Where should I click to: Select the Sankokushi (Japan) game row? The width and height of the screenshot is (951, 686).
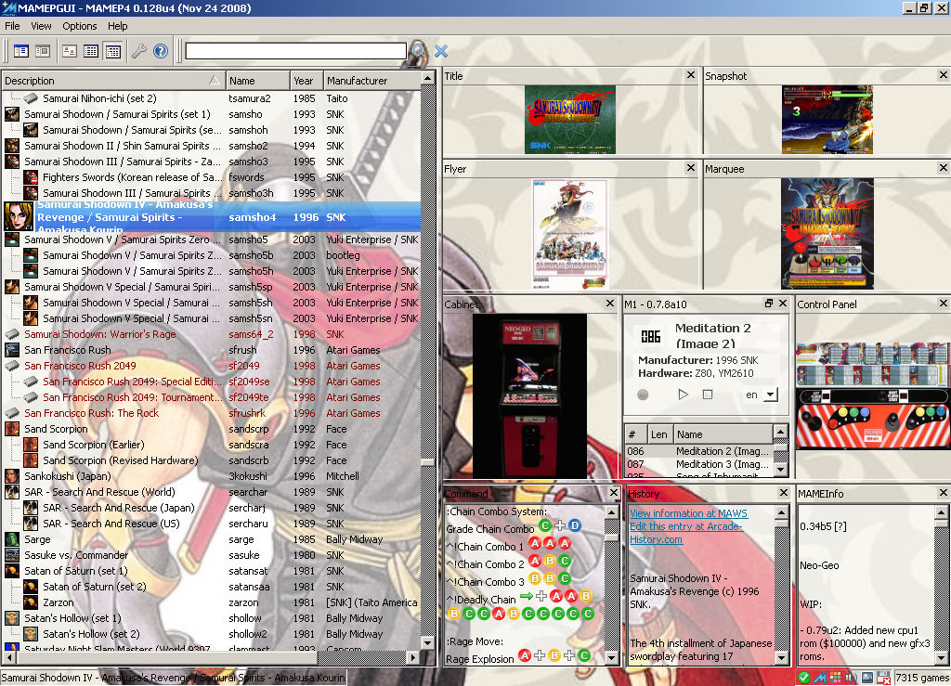coord(211,475)
